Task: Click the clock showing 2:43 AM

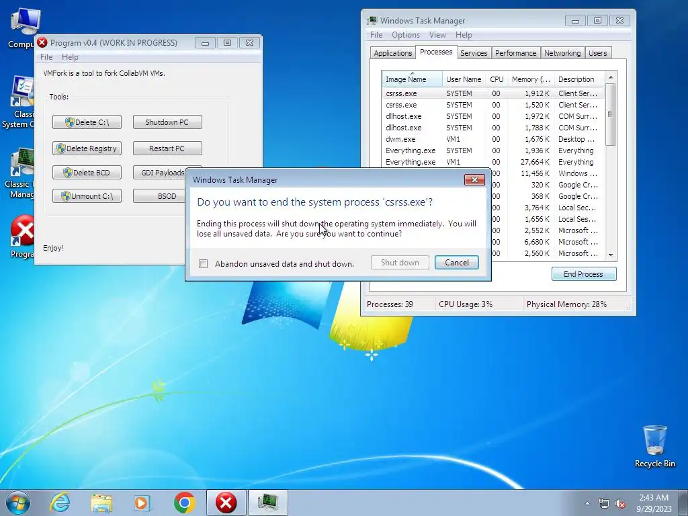Action: 654,503
